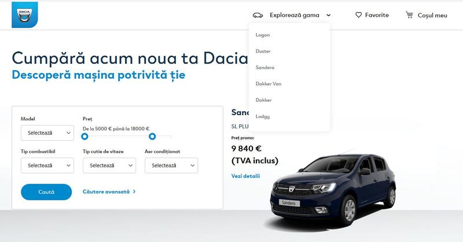Pick Dokker Van from the menu

point(269,84)
